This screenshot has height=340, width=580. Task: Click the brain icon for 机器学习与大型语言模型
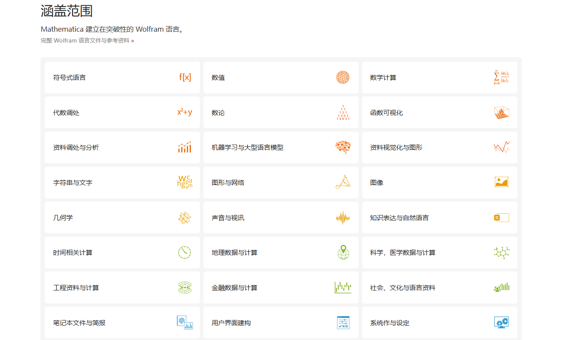[x=343, y=147]
